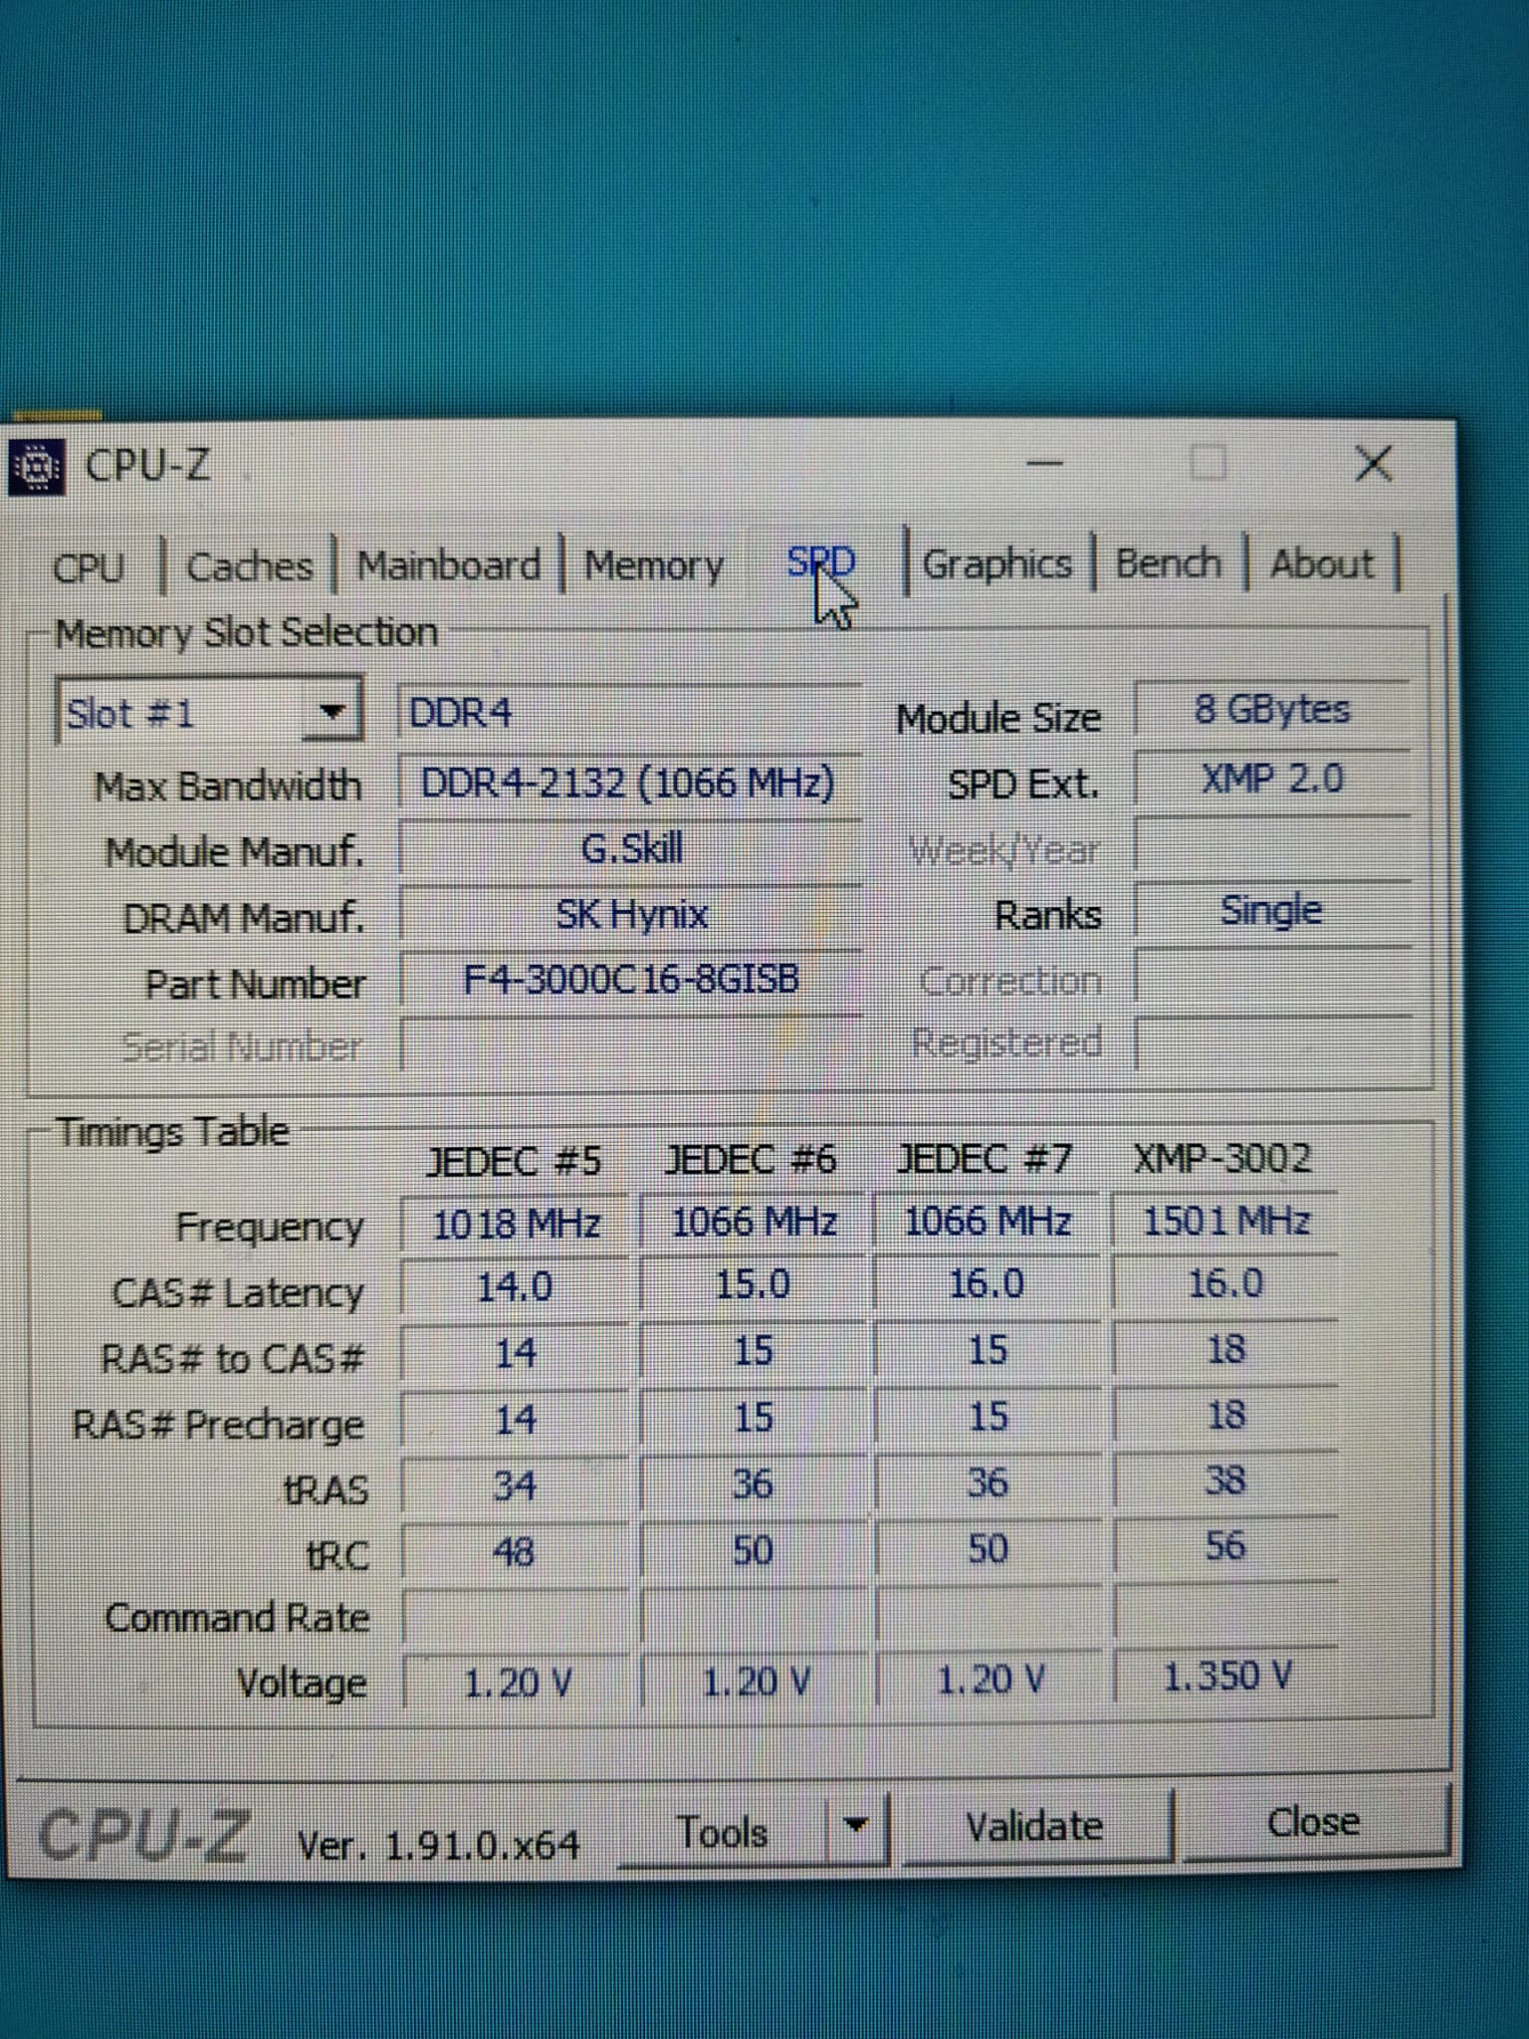Select part number F4-3000C16-8GISB
Image resolution: width=1529 pixels, height=2039 pixels.
tap(630, 979)
